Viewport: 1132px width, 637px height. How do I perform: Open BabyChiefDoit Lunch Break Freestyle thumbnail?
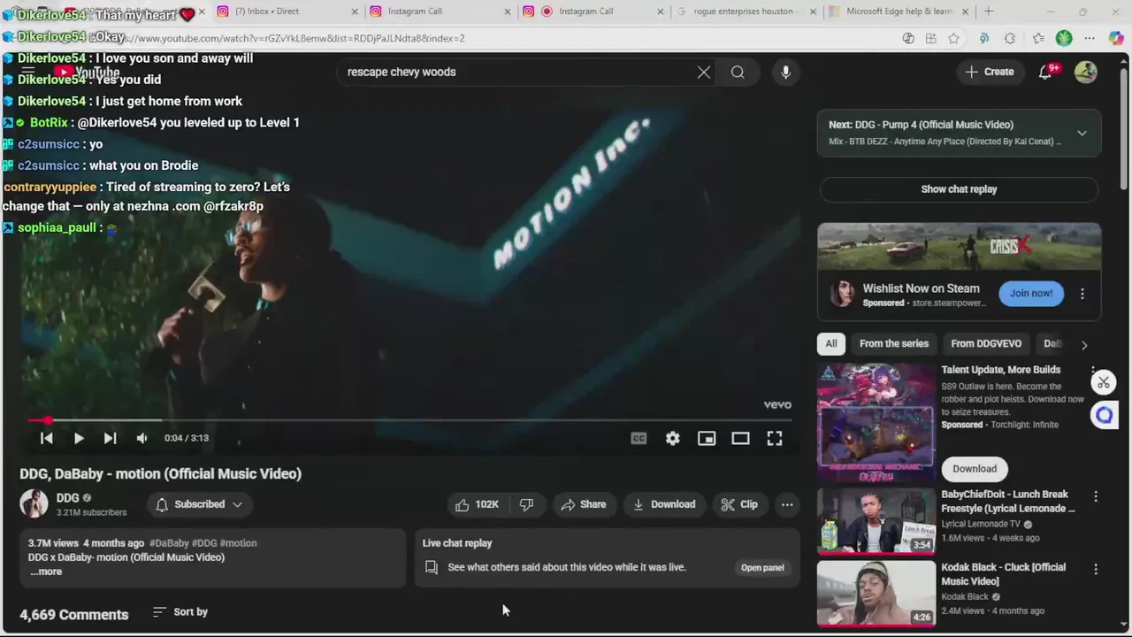click(x=876, y=521)
